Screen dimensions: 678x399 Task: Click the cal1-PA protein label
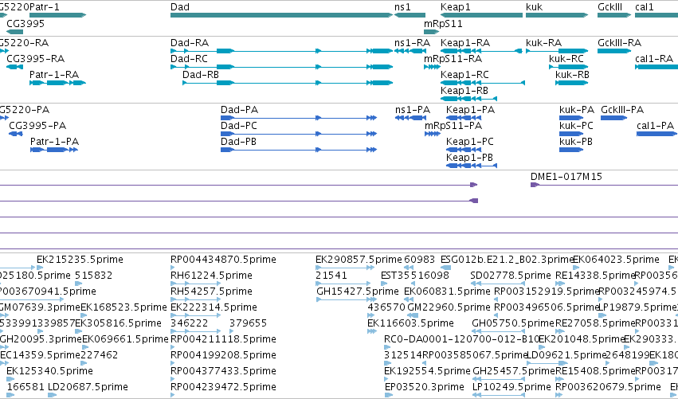click(655, 126)
